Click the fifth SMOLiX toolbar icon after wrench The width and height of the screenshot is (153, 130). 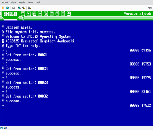click(x=46, y=14)
